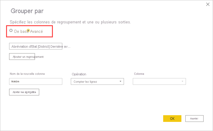Click into the 'Nombre' column name field
This screenshot has height=131, width=213.
(x=36, y=81)
